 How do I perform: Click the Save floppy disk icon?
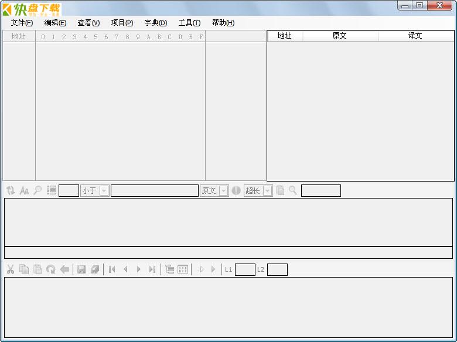tap(81, 269)
